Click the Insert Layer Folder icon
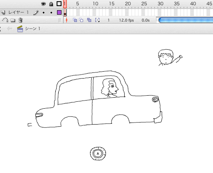This screenshot has height=173, width=213. pyautogui.click(x=13, y=20)
